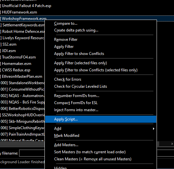Expand the Add submenu arrow
The width and height of the screenshot is (174, 169).
tap(154, 129)
